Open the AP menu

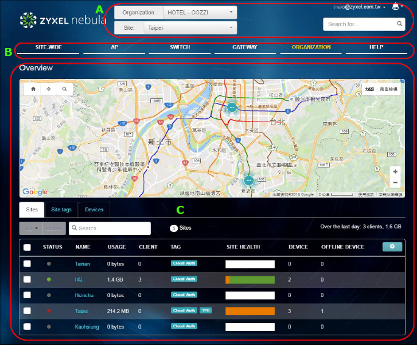click(114, 47)
